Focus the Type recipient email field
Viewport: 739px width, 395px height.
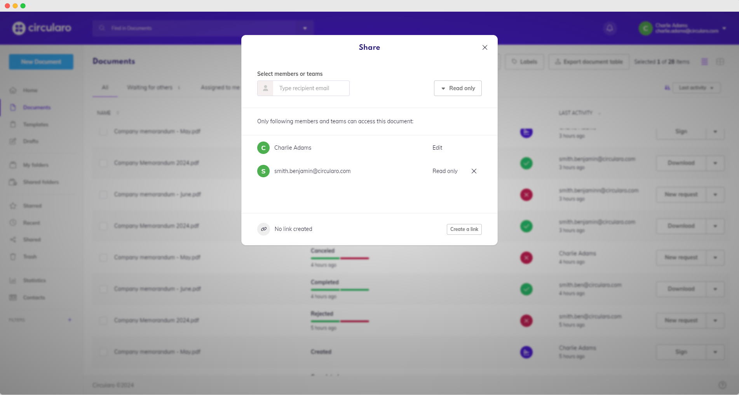[x=311, y=88]
